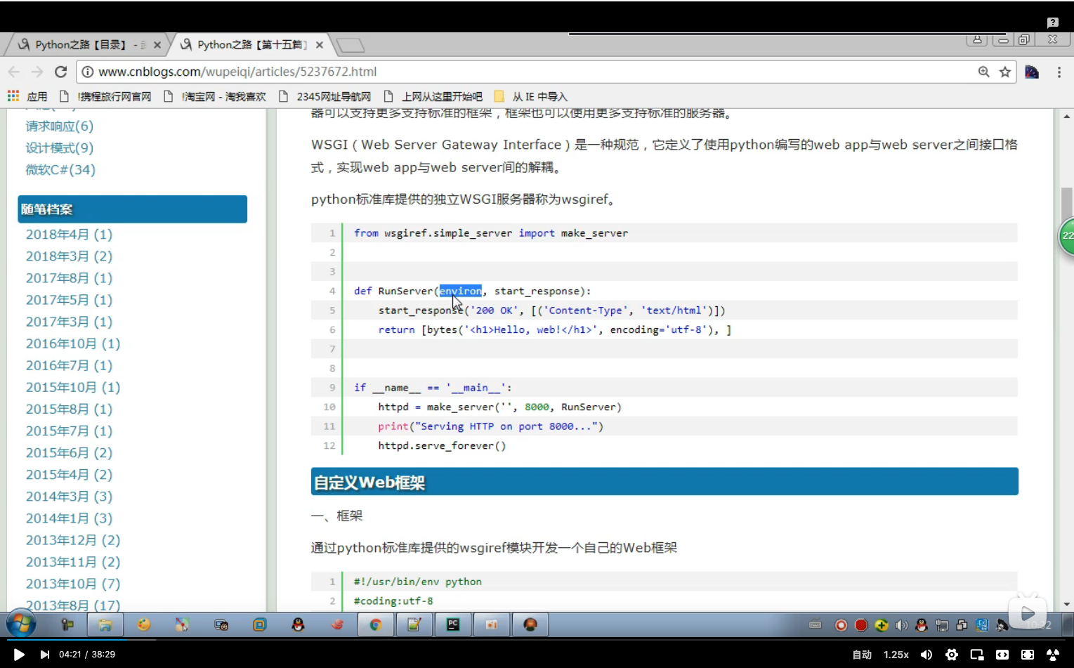
Task: Open the 淘宝网 - 淘我喜欢 bookmark
Action: [x=215, y=96]
